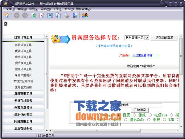
Task: Click the content horizontal scrollbar thumb
Action: (x=97, y=131)
